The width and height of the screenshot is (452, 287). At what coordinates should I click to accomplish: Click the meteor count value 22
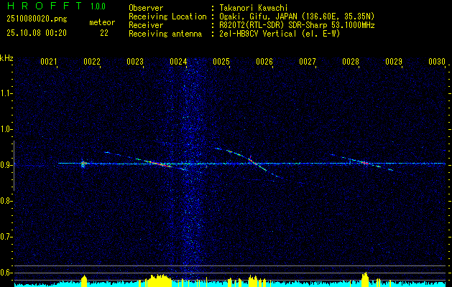[104, 33]
